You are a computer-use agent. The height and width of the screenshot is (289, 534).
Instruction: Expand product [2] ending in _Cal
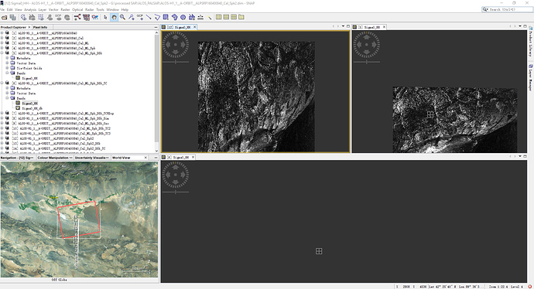click(x=2, y=38)
